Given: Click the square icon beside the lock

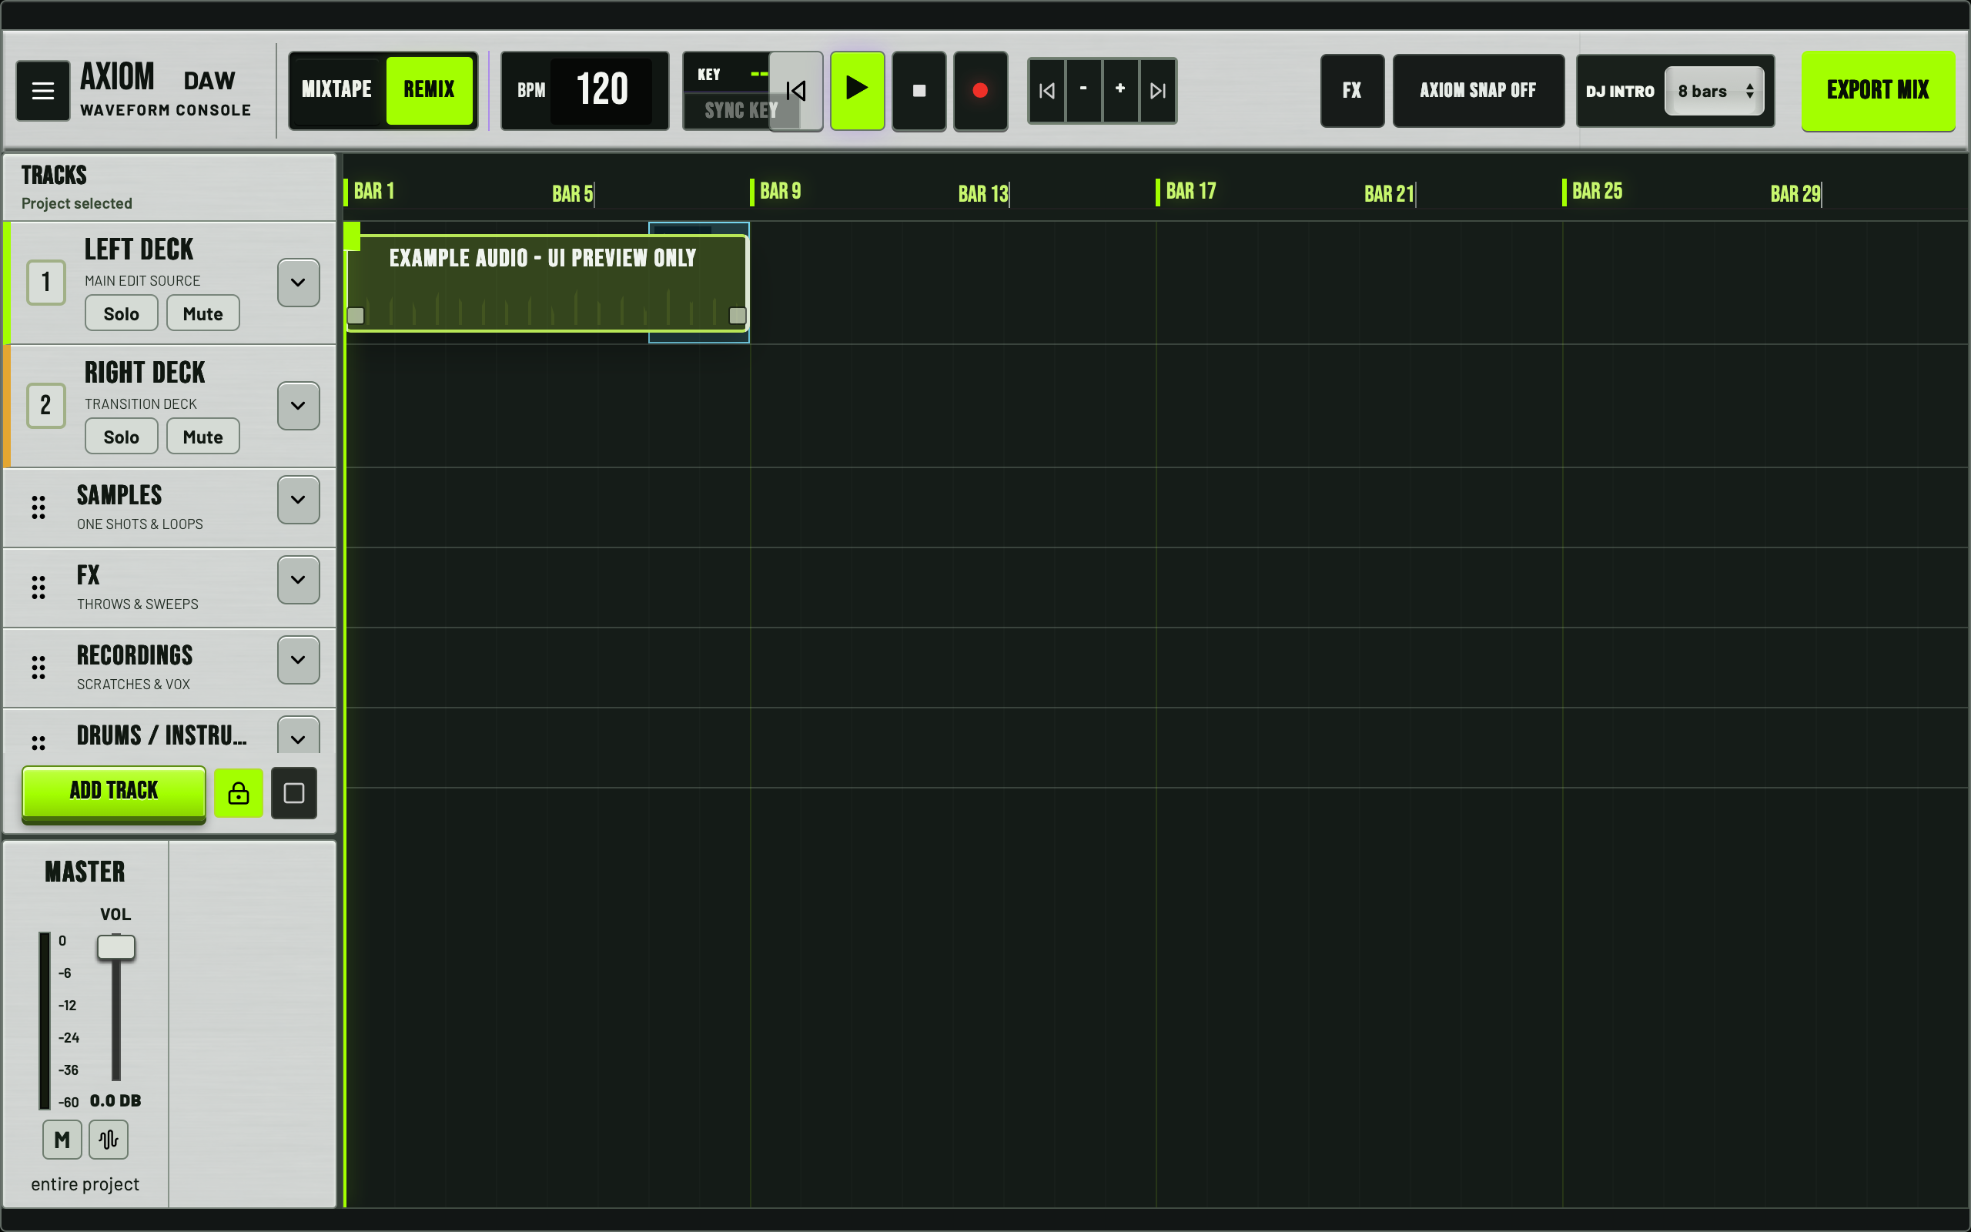Looking at the screenshot, I should [x=294, y=793].
